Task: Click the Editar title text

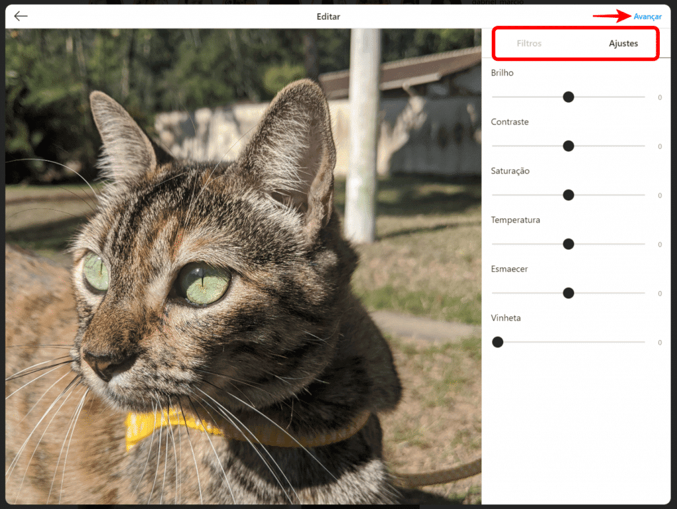Action: coord(328,17)
